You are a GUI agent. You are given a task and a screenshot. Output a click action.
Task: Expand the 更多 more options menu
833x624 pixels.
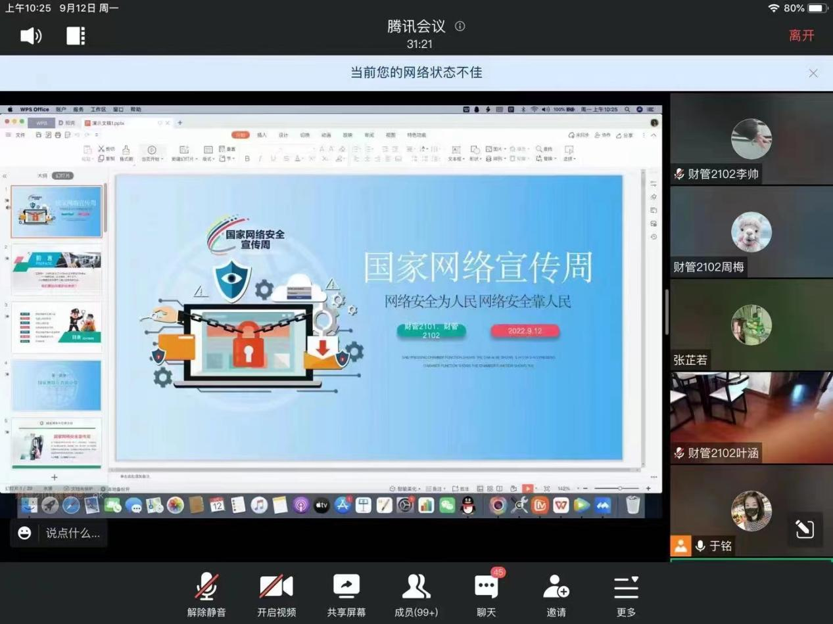tap(626, 594)
